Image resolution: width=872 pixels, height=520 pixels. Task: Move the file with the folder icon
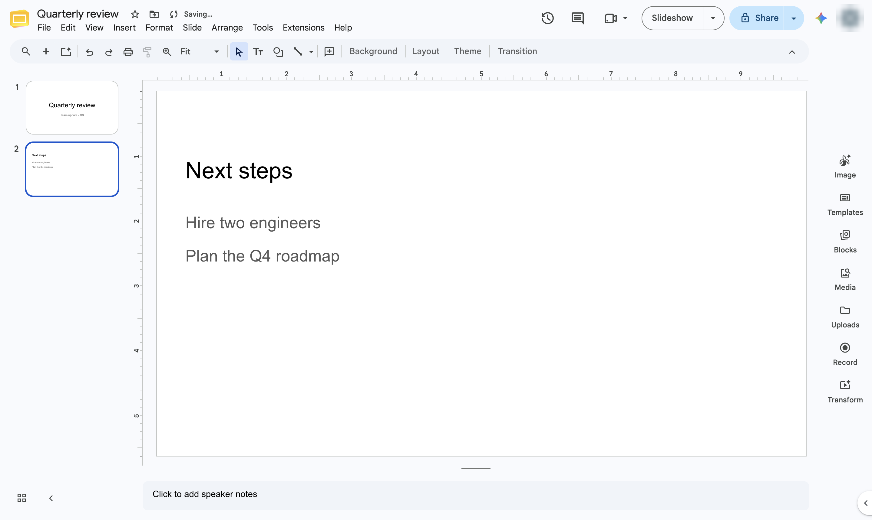[x=154, y=14]
